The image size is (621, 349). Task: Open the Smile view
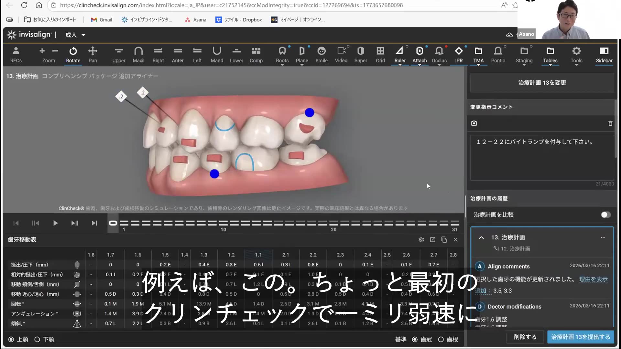point(321,55)
